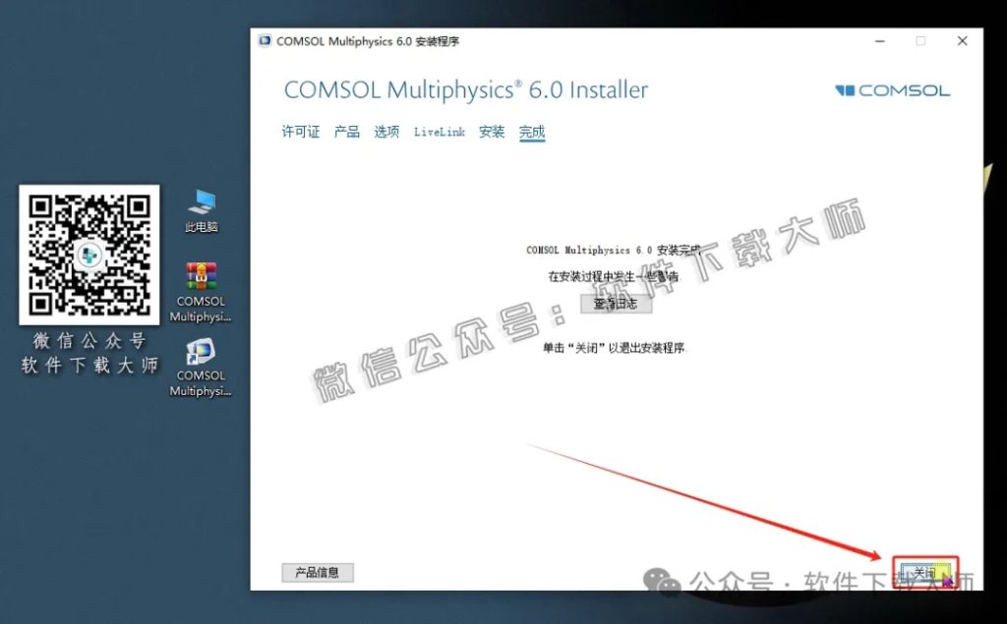Select the 完成 tab
This screenshot has height=624, width=1007.
point(532,132)
